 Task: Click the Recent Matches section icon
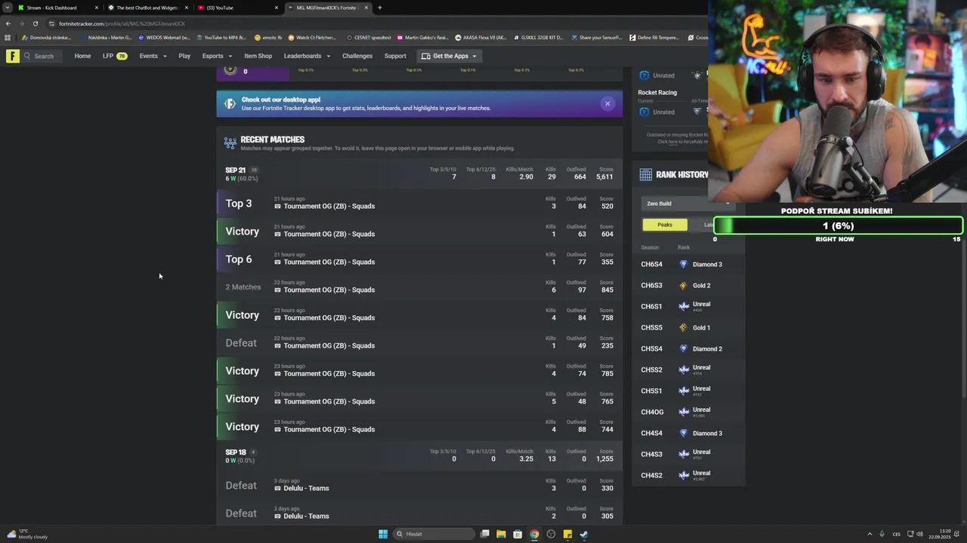[x=230, y=142]
